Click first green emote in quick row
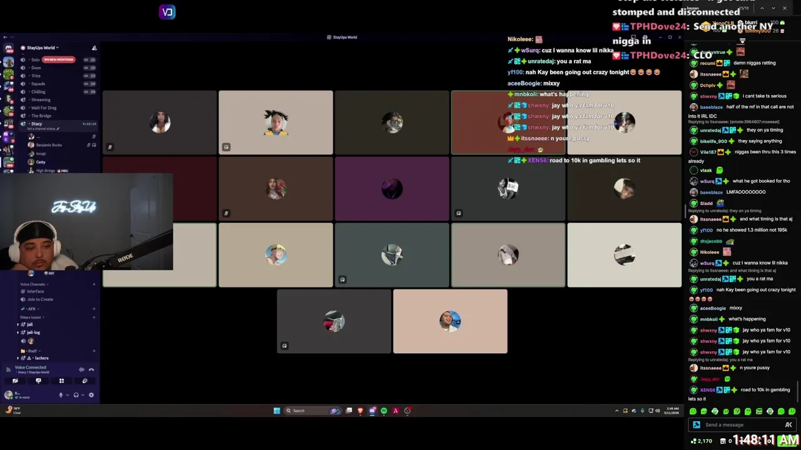The height and width of the screenshot is (450, 801). (x=693, y=411)
